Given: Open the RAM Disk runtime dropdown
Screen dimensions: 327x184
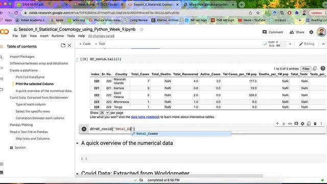Looking at the screenshot, I should click(x=290, y=44).
